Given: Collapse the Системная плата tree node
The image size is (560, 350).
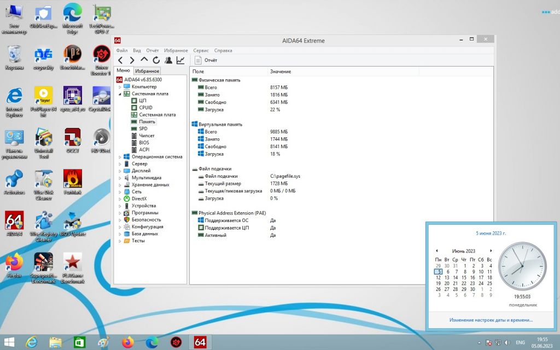Looking at the screenshot, I should point(120,94).
